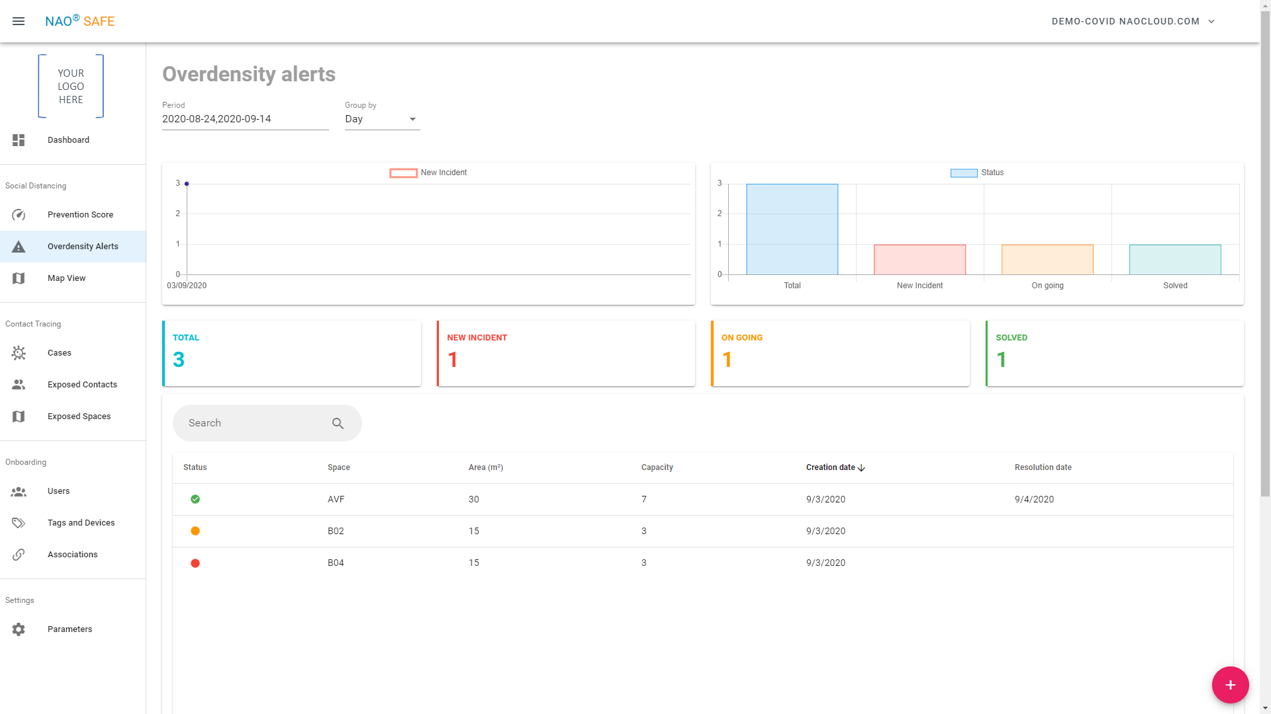
Task: Click the scrollbar down arrow
Action: pyautogui.click(x=1265, y=709)
